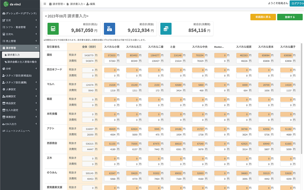Click マルハ 税抜き field under スパホル中央

pyautogui.click(x=198, y=85)
